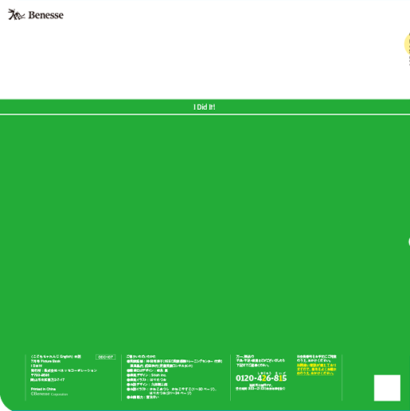Click the reception hours line below phone number
The height and width of the screenshot is (411, 410).
click(260, 389)
